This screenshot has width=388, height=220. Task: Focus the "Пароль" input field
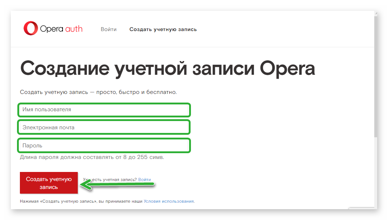(x=104, y=146)
